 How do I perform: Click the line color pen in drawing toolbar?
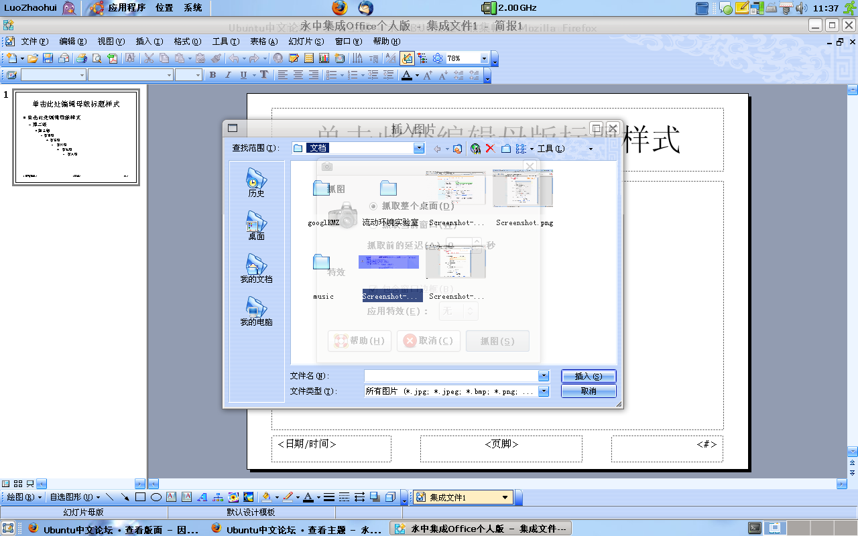point(288,497)
